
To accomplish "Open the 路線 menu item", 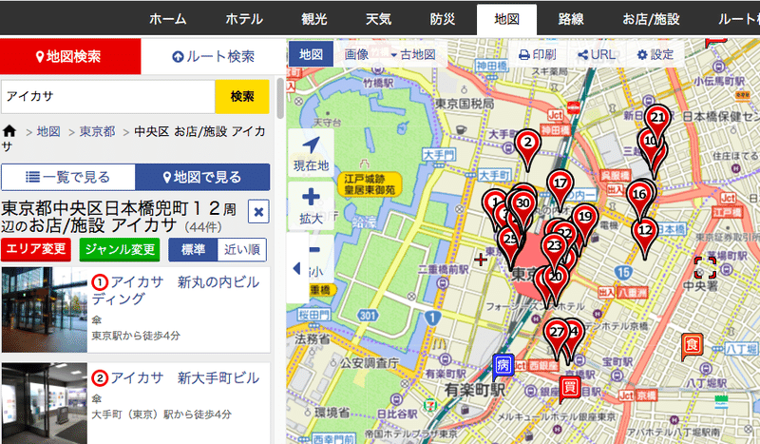I will point(571,19).
